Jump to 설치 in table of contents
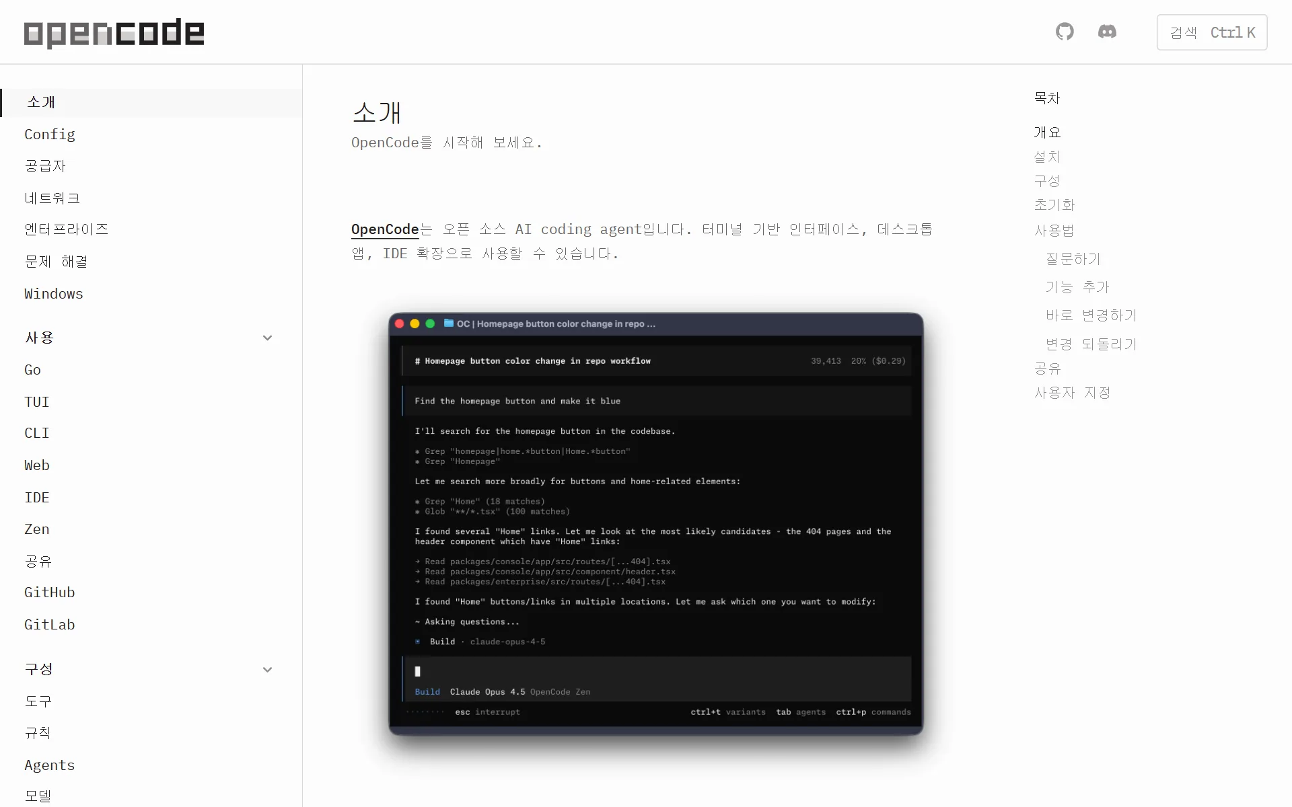Viewport: 1292px width, 807px height. [1048, 157]
